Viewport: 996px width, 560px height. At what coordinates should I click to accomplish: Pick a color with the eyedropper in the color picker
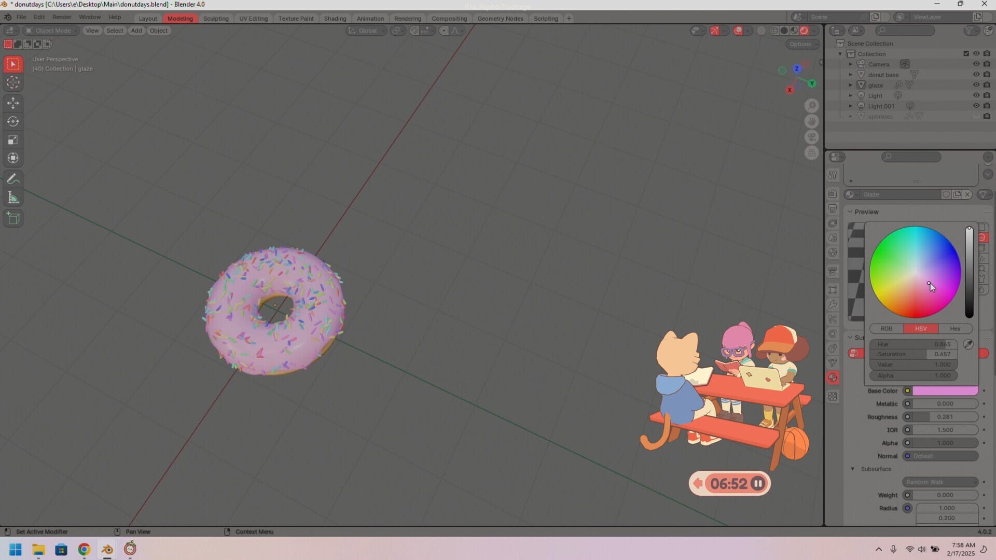pyautogui.click(x=968, y=344)
